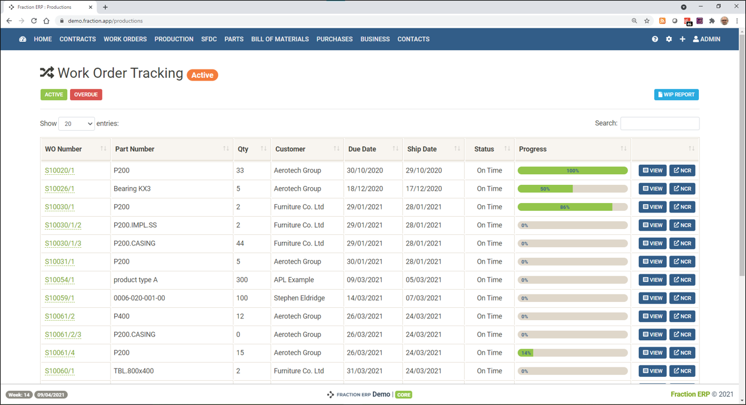Open the ADMIN user menu
Viewport: 746px width, 405px height.
tap(707, 39)
